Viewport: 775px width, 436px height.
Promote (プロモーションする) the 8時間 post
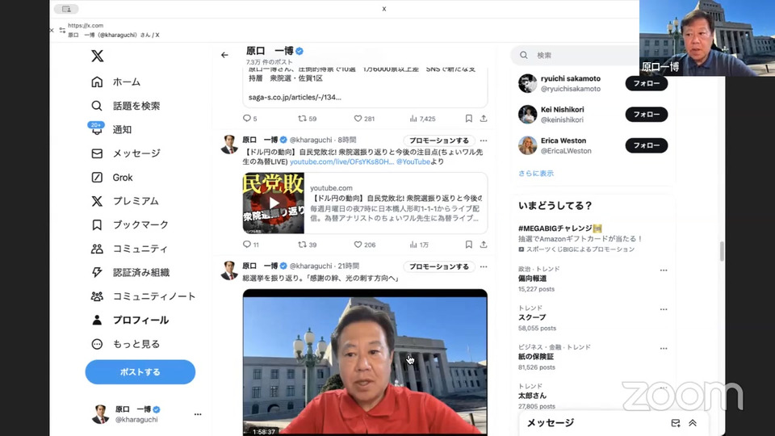[x=439, y=140]
